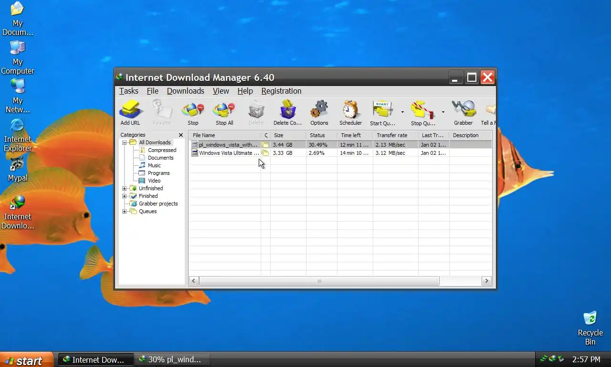This screenshot has height=367, width=611.
Task: Select the pl_windows_vista_with... download row
Action: (x=340, y=145)
